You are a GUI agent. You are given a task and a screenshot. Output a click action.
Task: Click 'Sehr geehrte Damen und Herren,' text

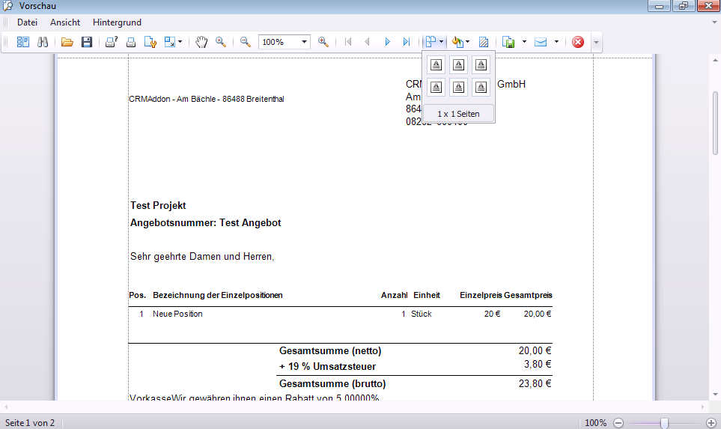(x=202, y=256)
